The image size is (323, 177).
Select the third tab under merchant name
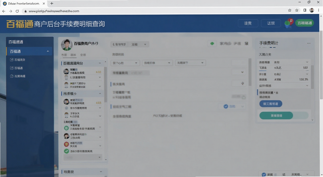tap(83, 55)
